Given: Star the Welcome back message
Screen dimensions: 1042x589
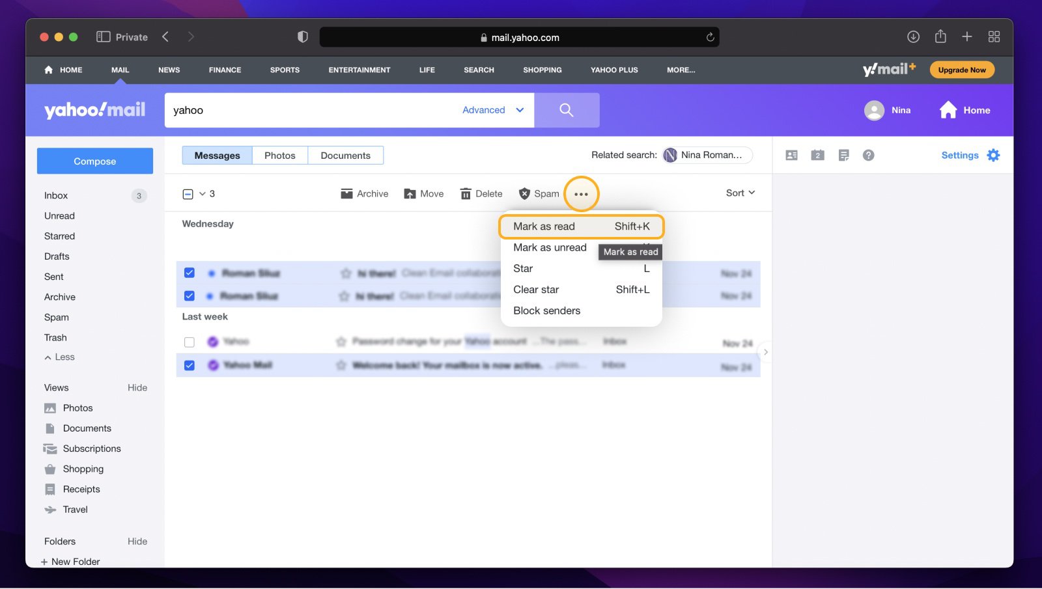Looking at the screenshot, I should click(x=340, y=365).
